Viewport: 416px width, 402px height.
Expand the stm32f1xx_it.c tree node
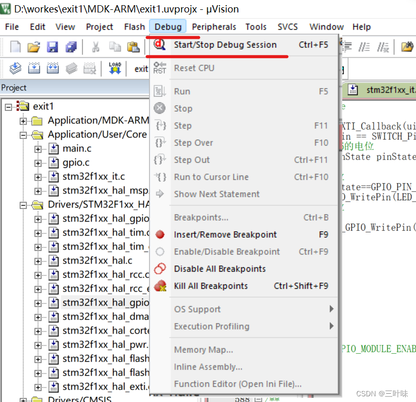click(x=38, y=177)
